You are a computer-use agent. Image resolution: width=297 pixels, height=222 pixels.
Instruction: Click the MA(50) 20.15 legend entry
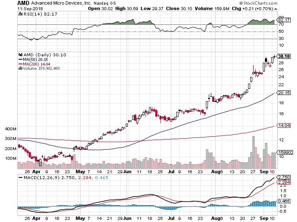coord(33,60)
